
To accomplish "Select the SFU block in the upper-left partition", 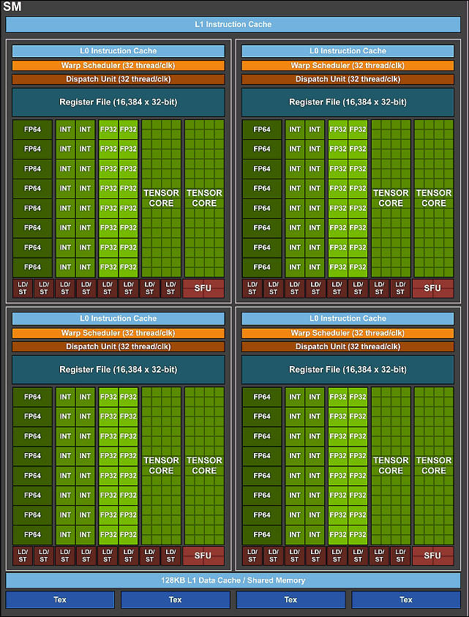I will 203,288.
